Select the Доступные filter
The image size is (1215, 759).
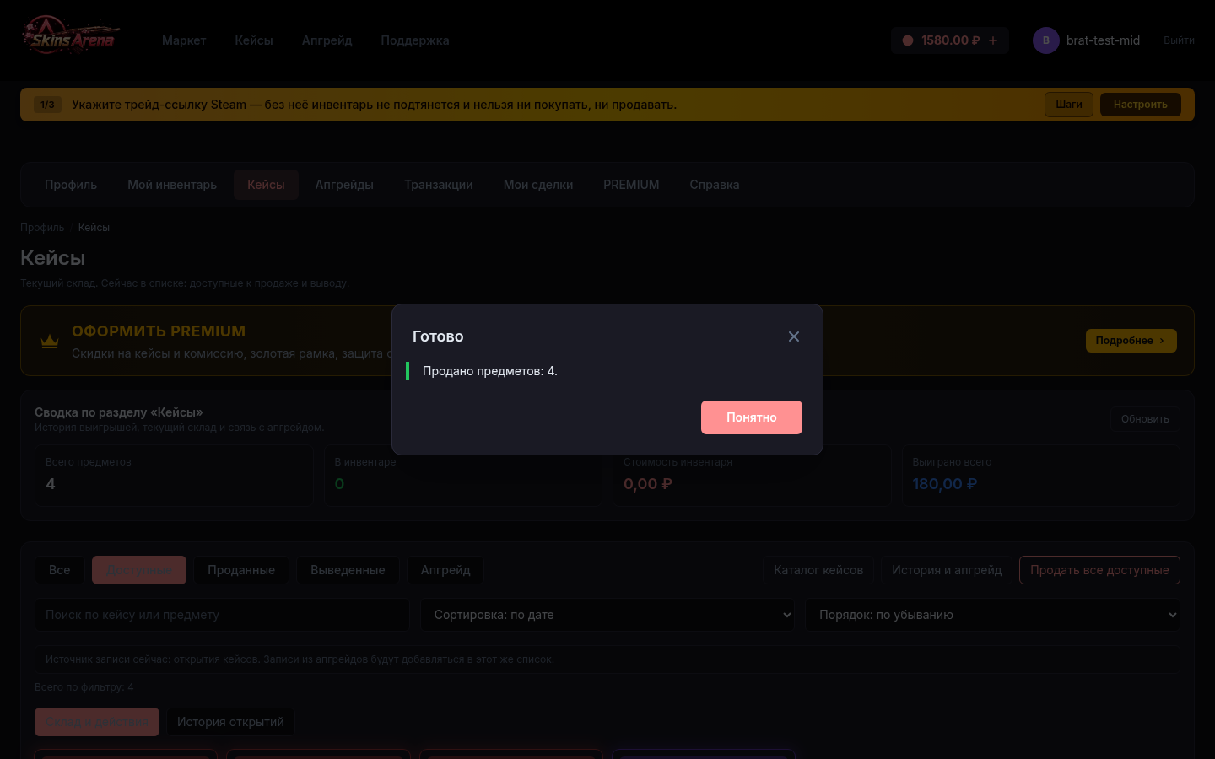pos(139,570)
